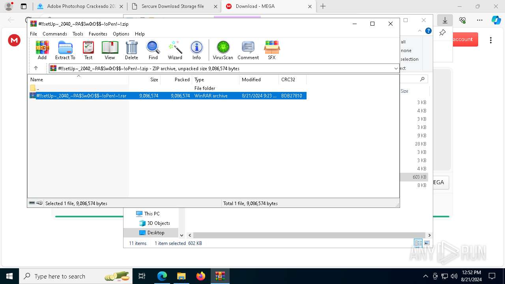Image resolution: width=505 pixels, height=284 pixels.
Task: Open the Edge tab actions menu icon
Action: point(24,6)
